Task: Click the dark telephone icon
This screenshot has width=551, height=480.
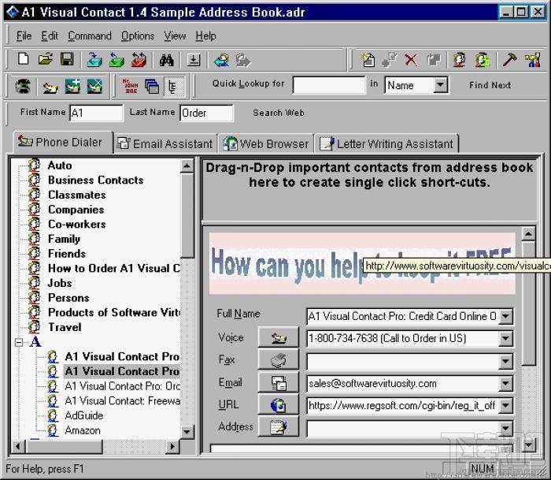Action: point(23,86)
